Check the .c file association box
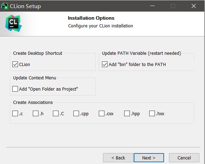This screenshot has height=164, width=205. click(15, 113)
